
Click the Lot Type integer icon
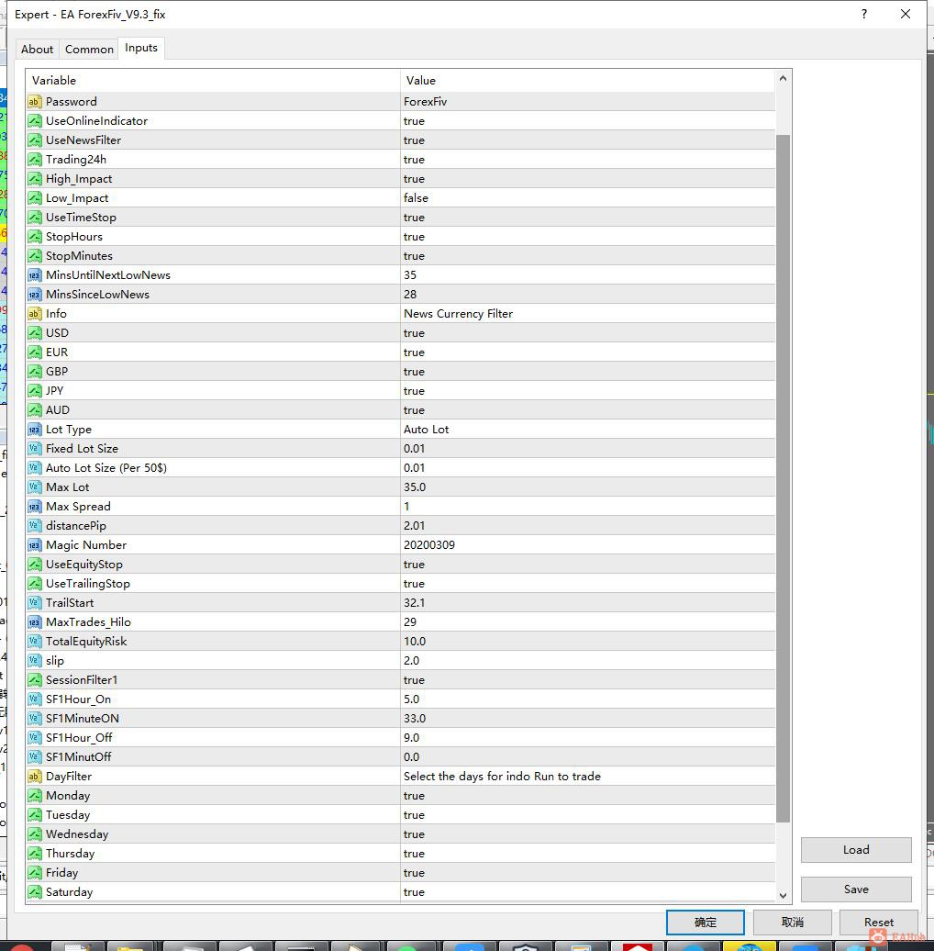point(35,430)
